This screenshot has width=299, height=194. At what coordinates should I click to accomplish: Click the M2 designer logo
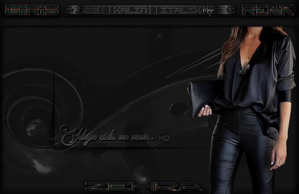tap(164, 138)
